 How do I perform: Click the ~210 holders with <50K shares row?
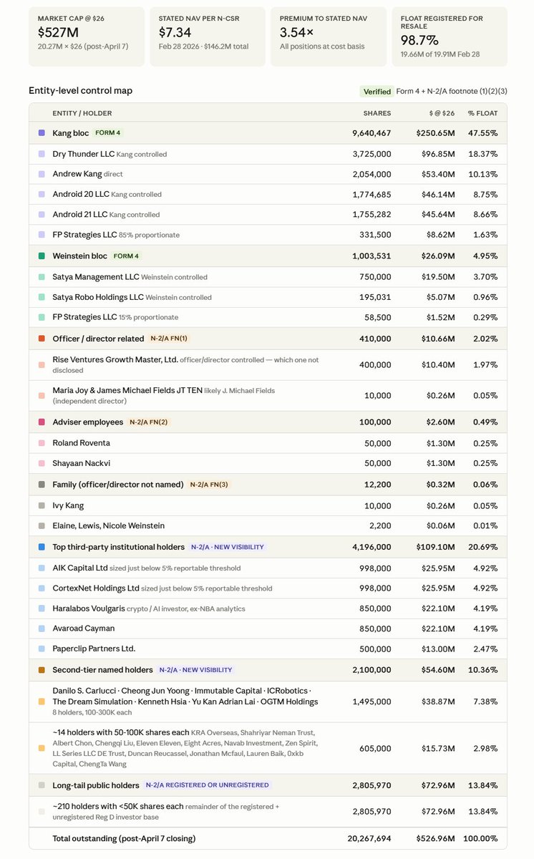[267, 811]
